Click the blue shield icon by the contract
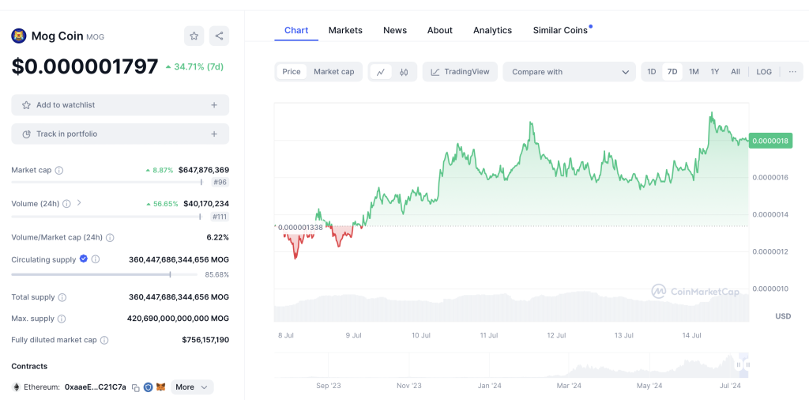The height and width of the screenshot is (400, 809). (148, 387)
